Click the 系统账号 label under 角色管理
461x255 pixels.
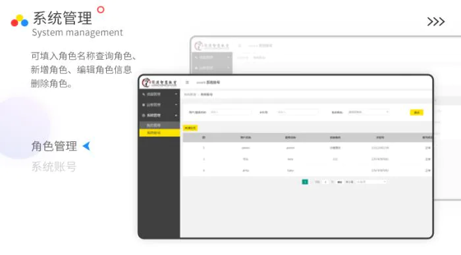pos(54,167)
